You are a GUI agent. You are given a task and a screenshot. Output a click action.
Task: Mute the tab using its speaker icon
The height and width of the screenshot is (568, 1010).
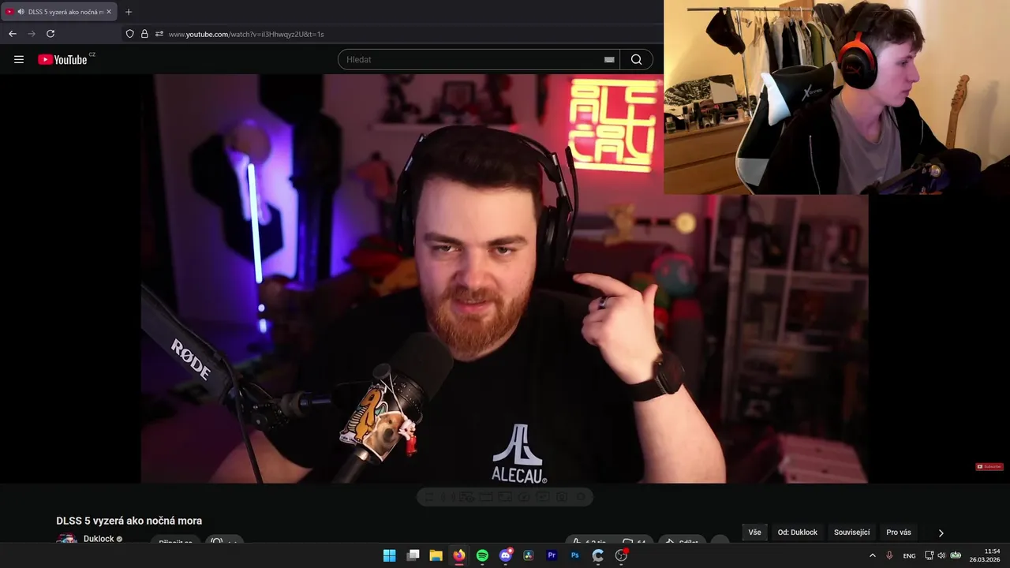tap(21, 12)
